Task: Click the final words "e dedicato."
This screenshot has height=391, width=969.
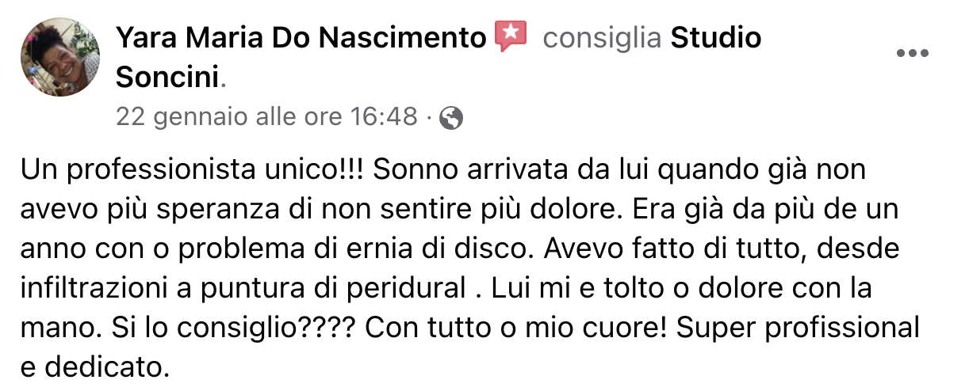Action: [x=94, y=365]
